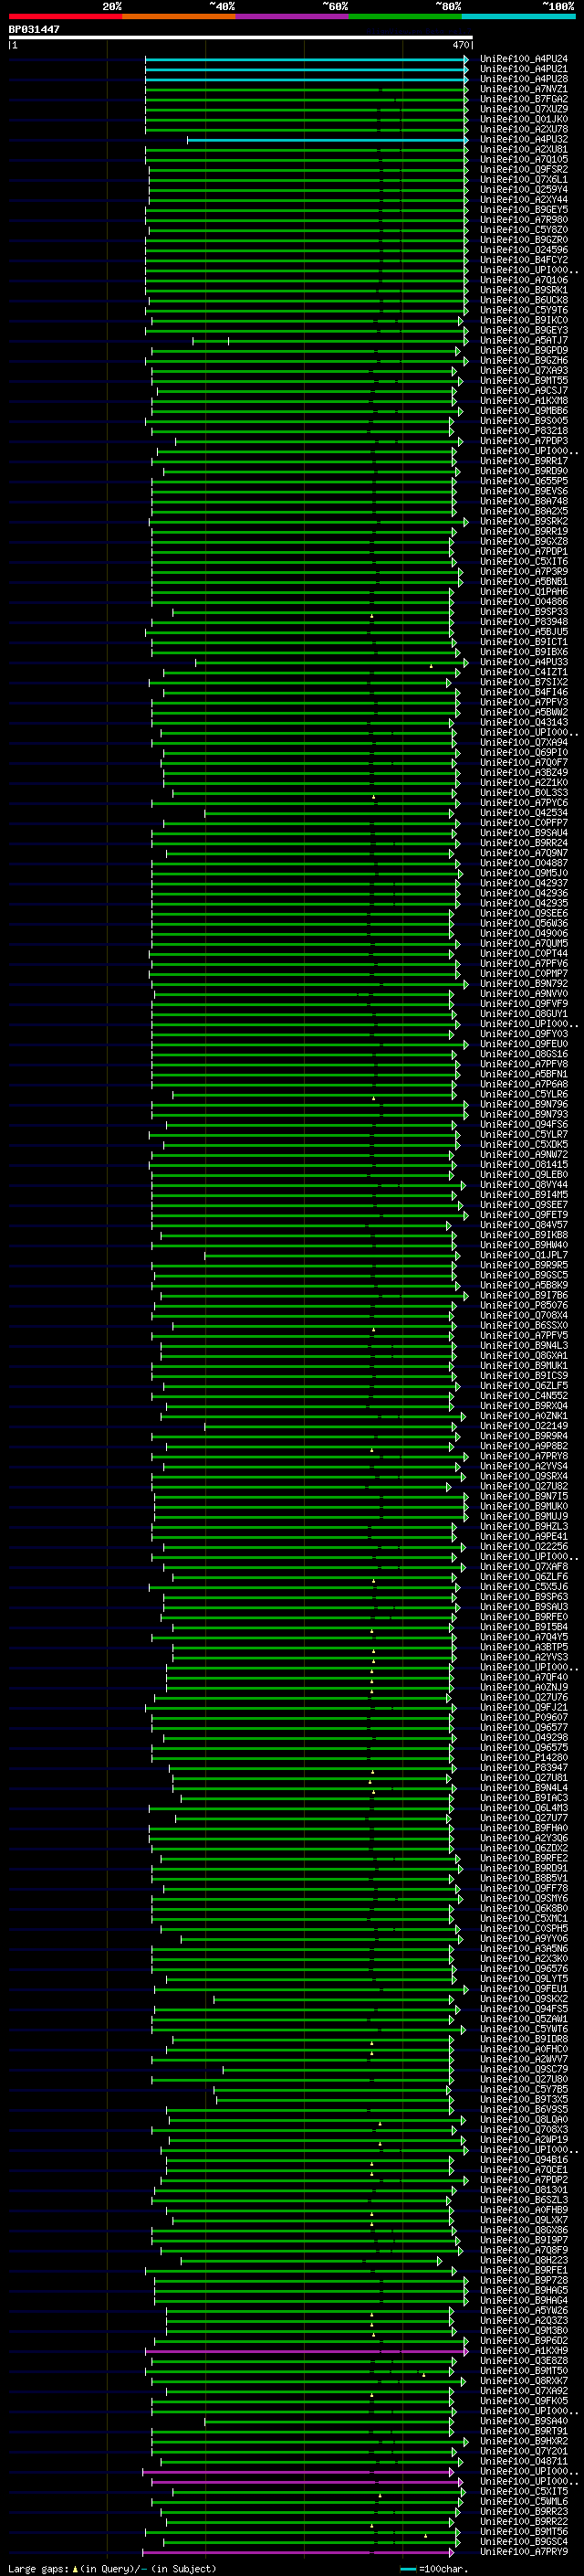Screen dimensions: 584x2576
Task: Click the white query length bar
Action: 241,38
